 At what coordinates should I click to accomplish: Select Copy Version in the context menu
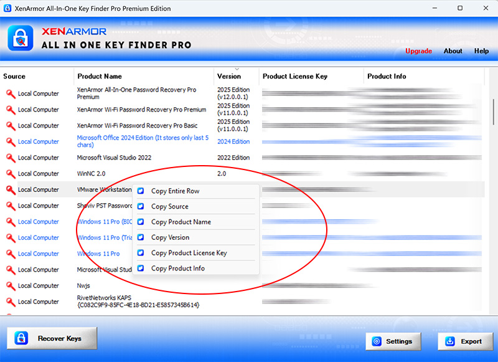[x=196, y=237]
